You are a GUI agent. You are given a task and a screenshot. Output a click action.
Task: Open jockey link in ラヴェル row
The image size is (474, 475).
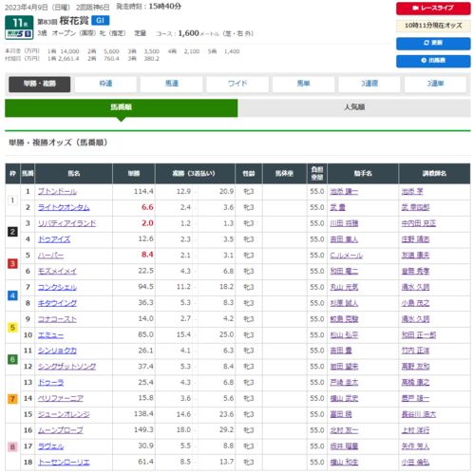(x=344, y=446)
